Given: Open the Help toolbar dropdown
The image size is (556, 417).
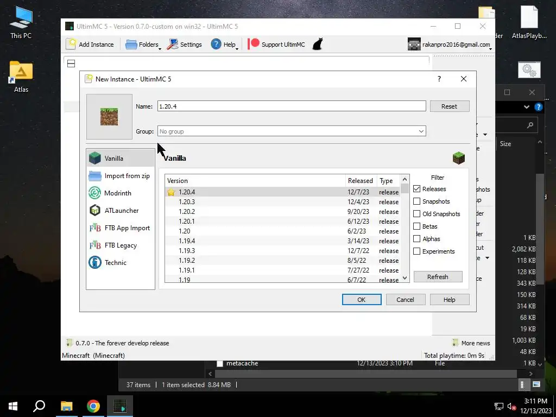Looking at the screenshot, I should coord(224,45).
